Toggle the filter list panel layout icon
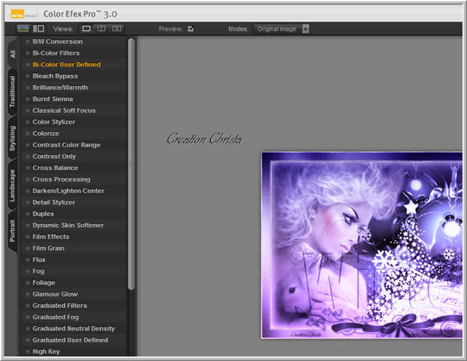This screenshot has height=361, width=467. click(x=39, y=29)
